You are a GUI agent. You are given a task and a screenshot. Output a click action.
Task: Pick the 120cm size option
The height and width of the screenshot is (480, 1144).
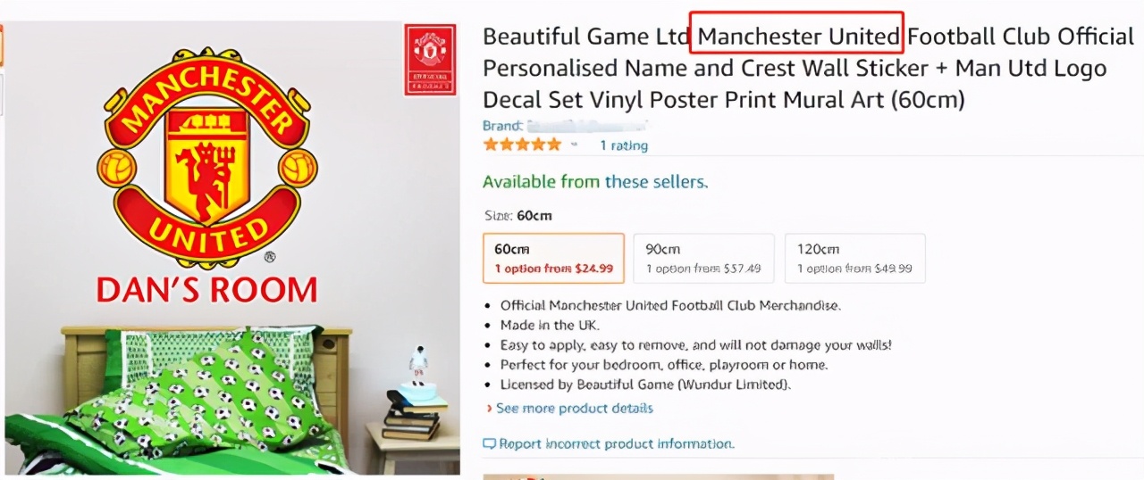click(x=854, y=258)
